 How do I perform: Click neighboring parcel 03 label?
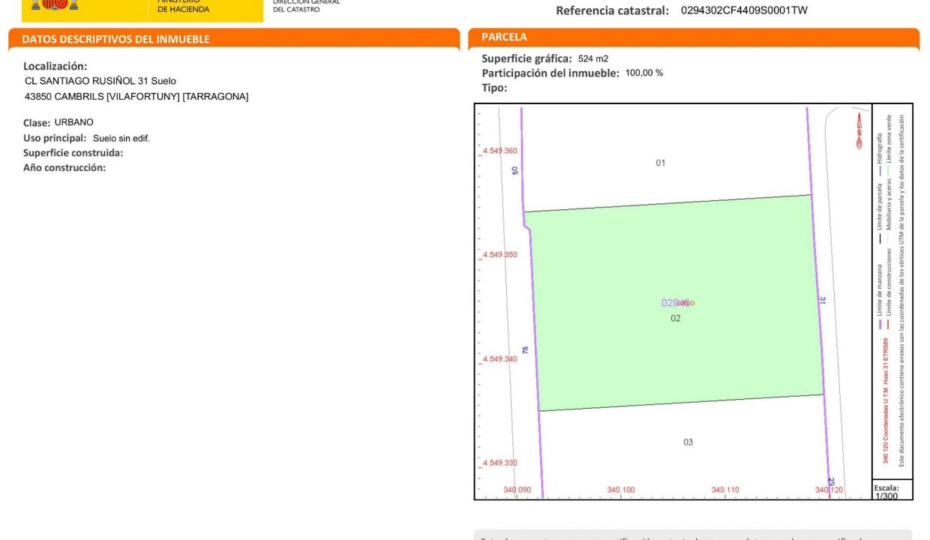[x=688, y=442]
